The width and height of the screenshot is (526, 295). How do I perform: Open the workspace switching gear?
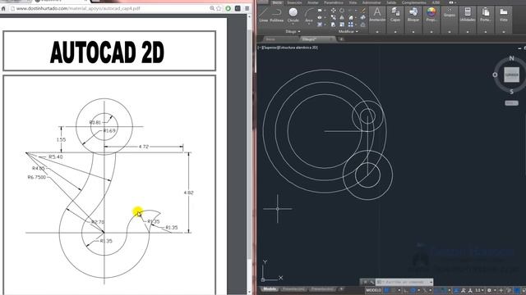pyautogui.click(x=489, y=290)
